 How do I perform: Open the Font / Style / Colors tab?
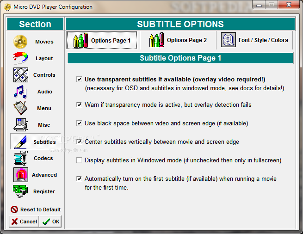pyautogui.click(x=254, y=40)
